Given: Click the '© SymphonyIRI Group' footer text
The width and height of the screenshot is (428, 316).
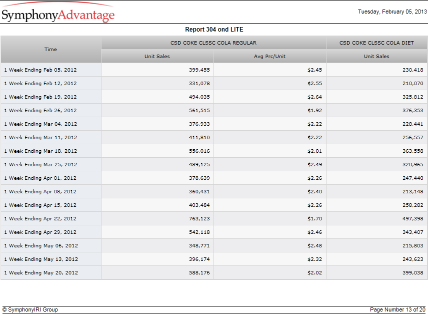Looking at the screenshot, I should click(30, 309).
